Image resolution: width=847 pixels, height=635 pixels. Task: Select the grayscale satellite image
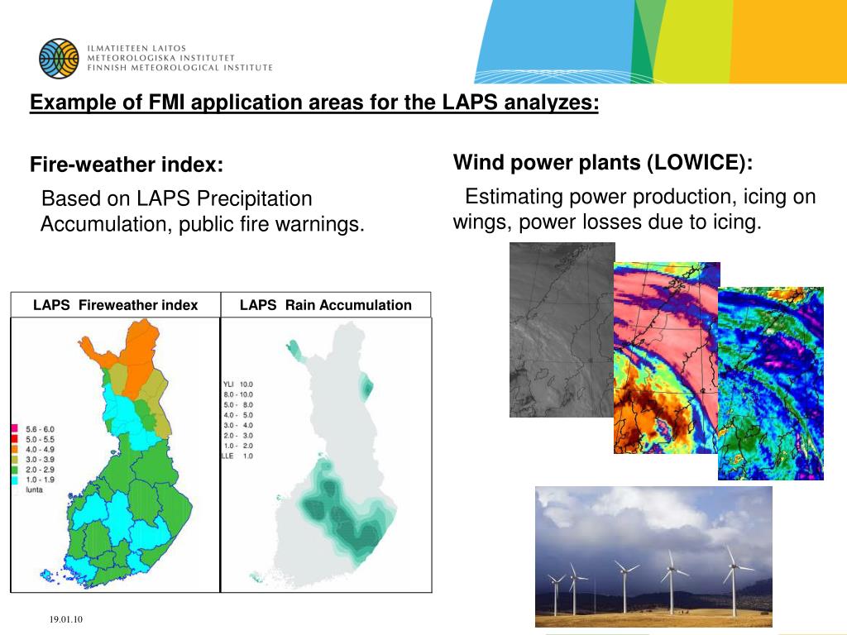coord(562,330)
